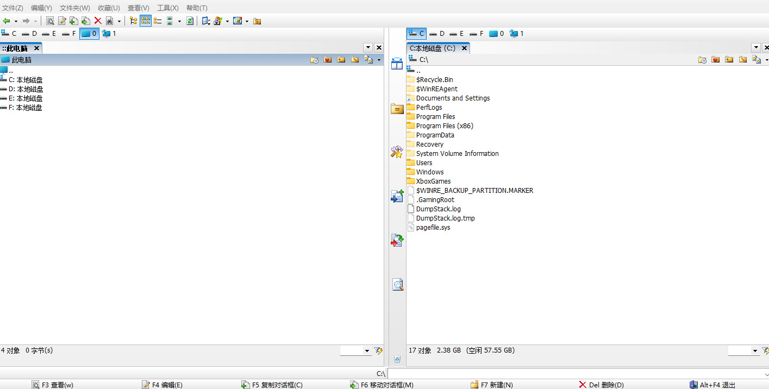Click the red X delete toolbar icon
The width and height of the screenshot is (769, 389).
(98, 21)
